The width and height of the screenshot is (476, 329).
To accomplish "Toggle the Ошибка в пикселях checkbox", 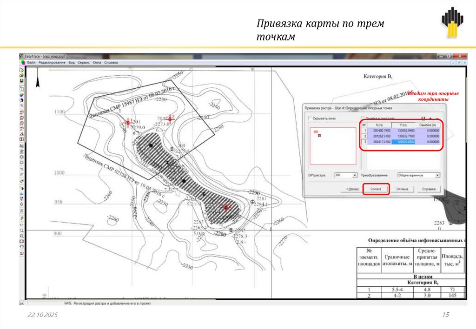I will point(363,118).
